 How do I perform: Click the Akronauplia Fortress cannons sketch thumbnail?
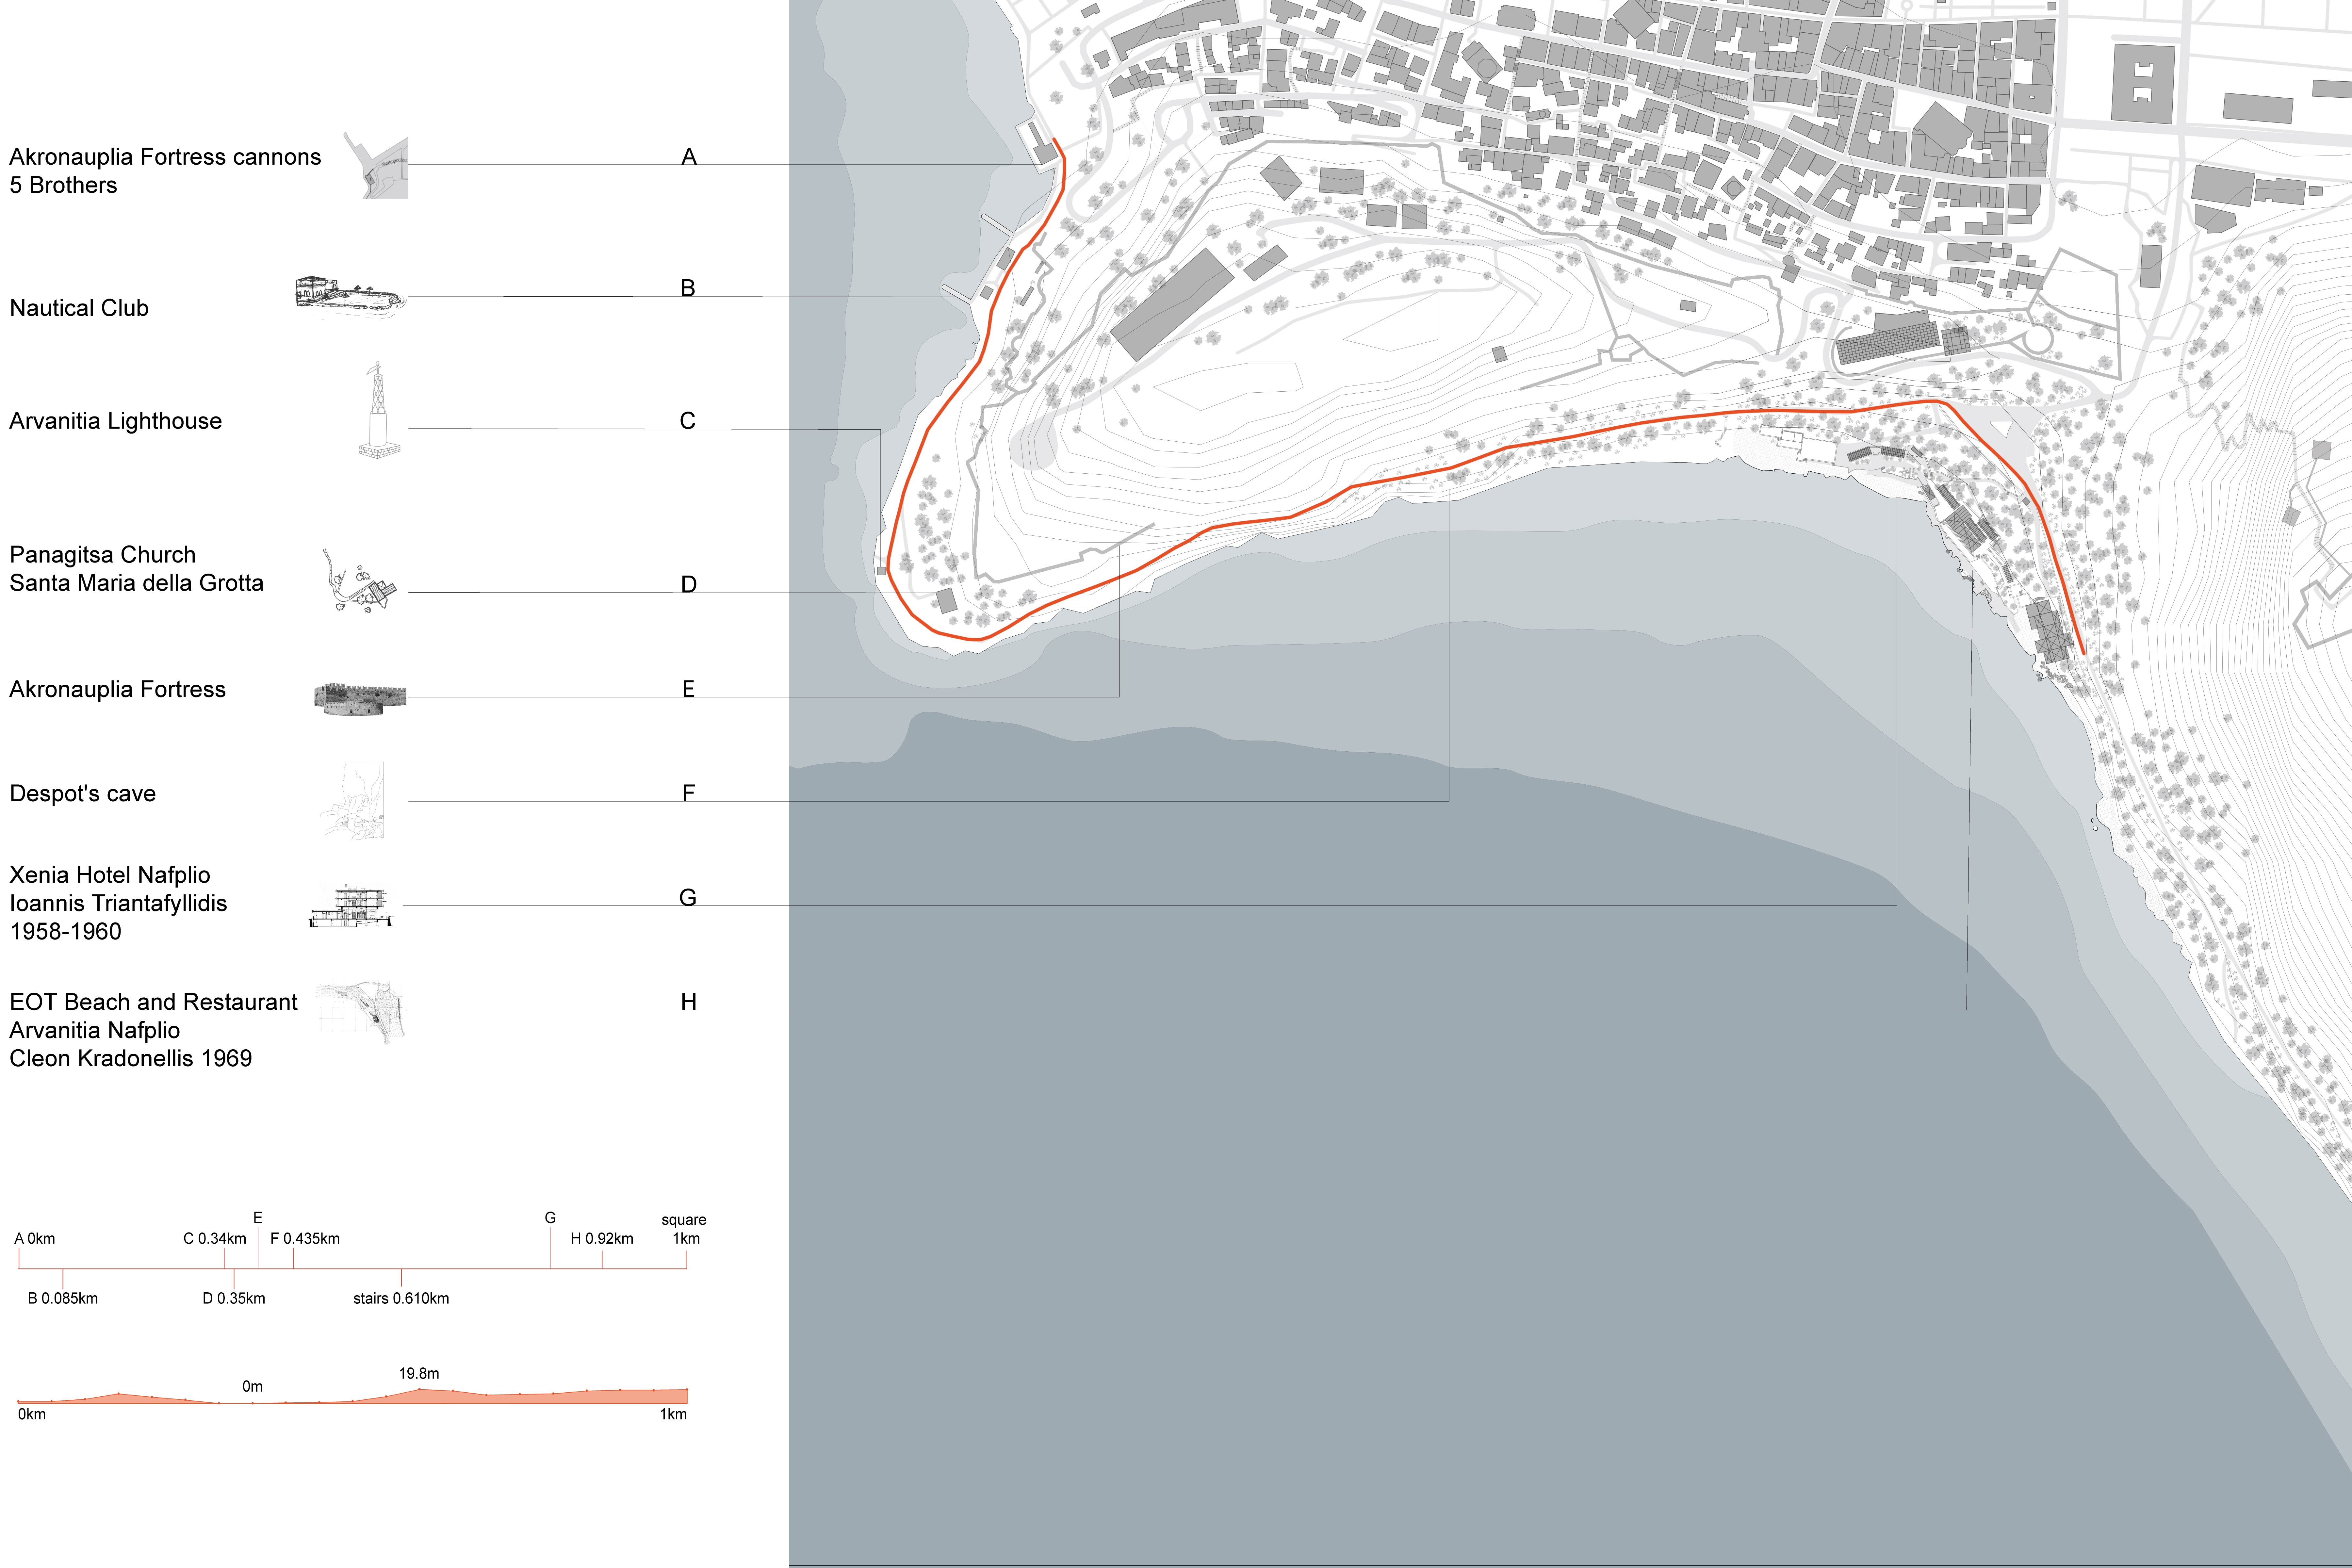(x=376, y=165)
